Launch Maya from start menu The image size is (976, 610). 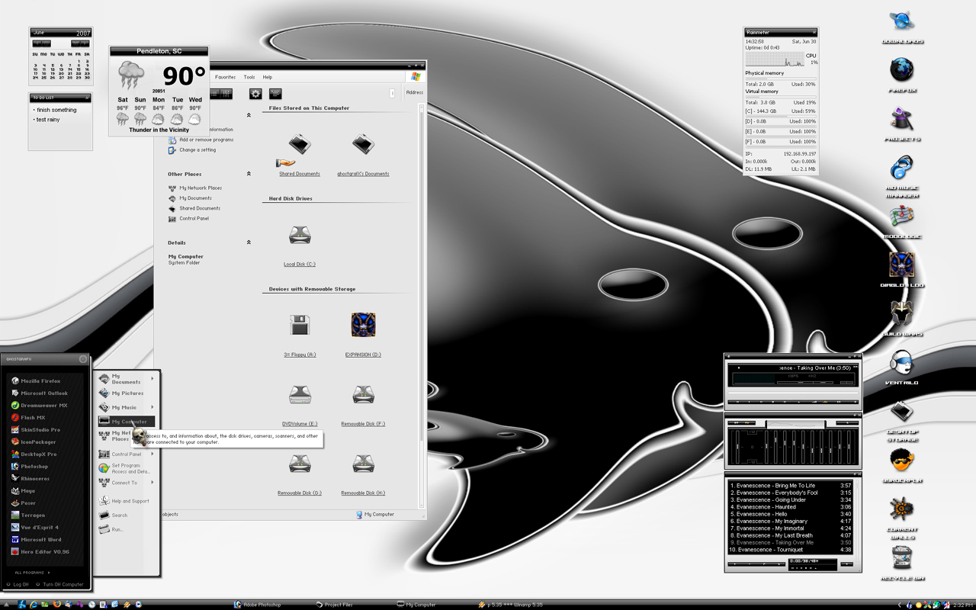pos(23,491)
